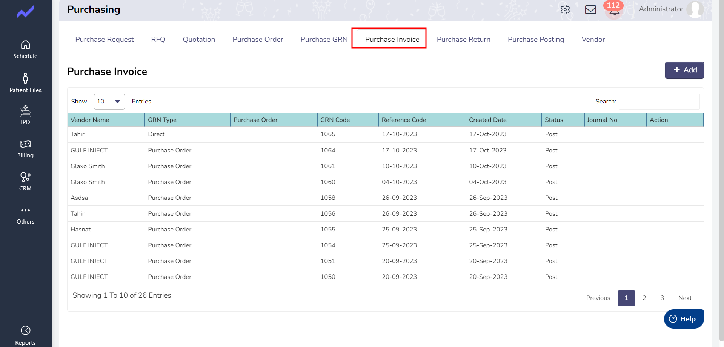Image resolution: width=724 pixels, height=347 pixels.
Task: Open Patient Files from sidebar
Action: tap(25, 83)
